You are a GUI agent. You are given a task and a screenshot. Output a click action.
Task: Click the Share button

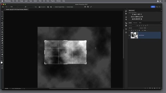tap(153, 7)
